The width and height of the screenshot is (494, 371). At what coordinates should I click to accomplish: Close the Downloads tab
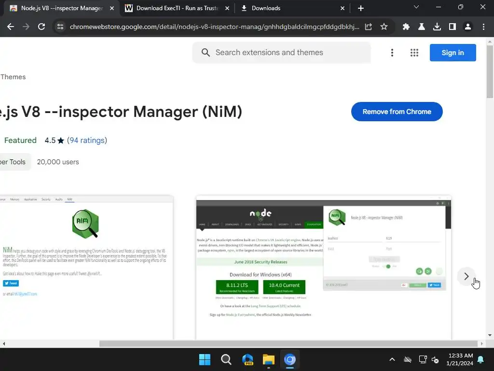[343, 8]
